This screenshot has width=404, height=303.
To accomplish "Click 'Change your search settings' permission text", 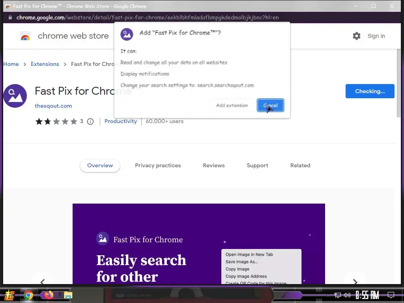I will [187, 85].
